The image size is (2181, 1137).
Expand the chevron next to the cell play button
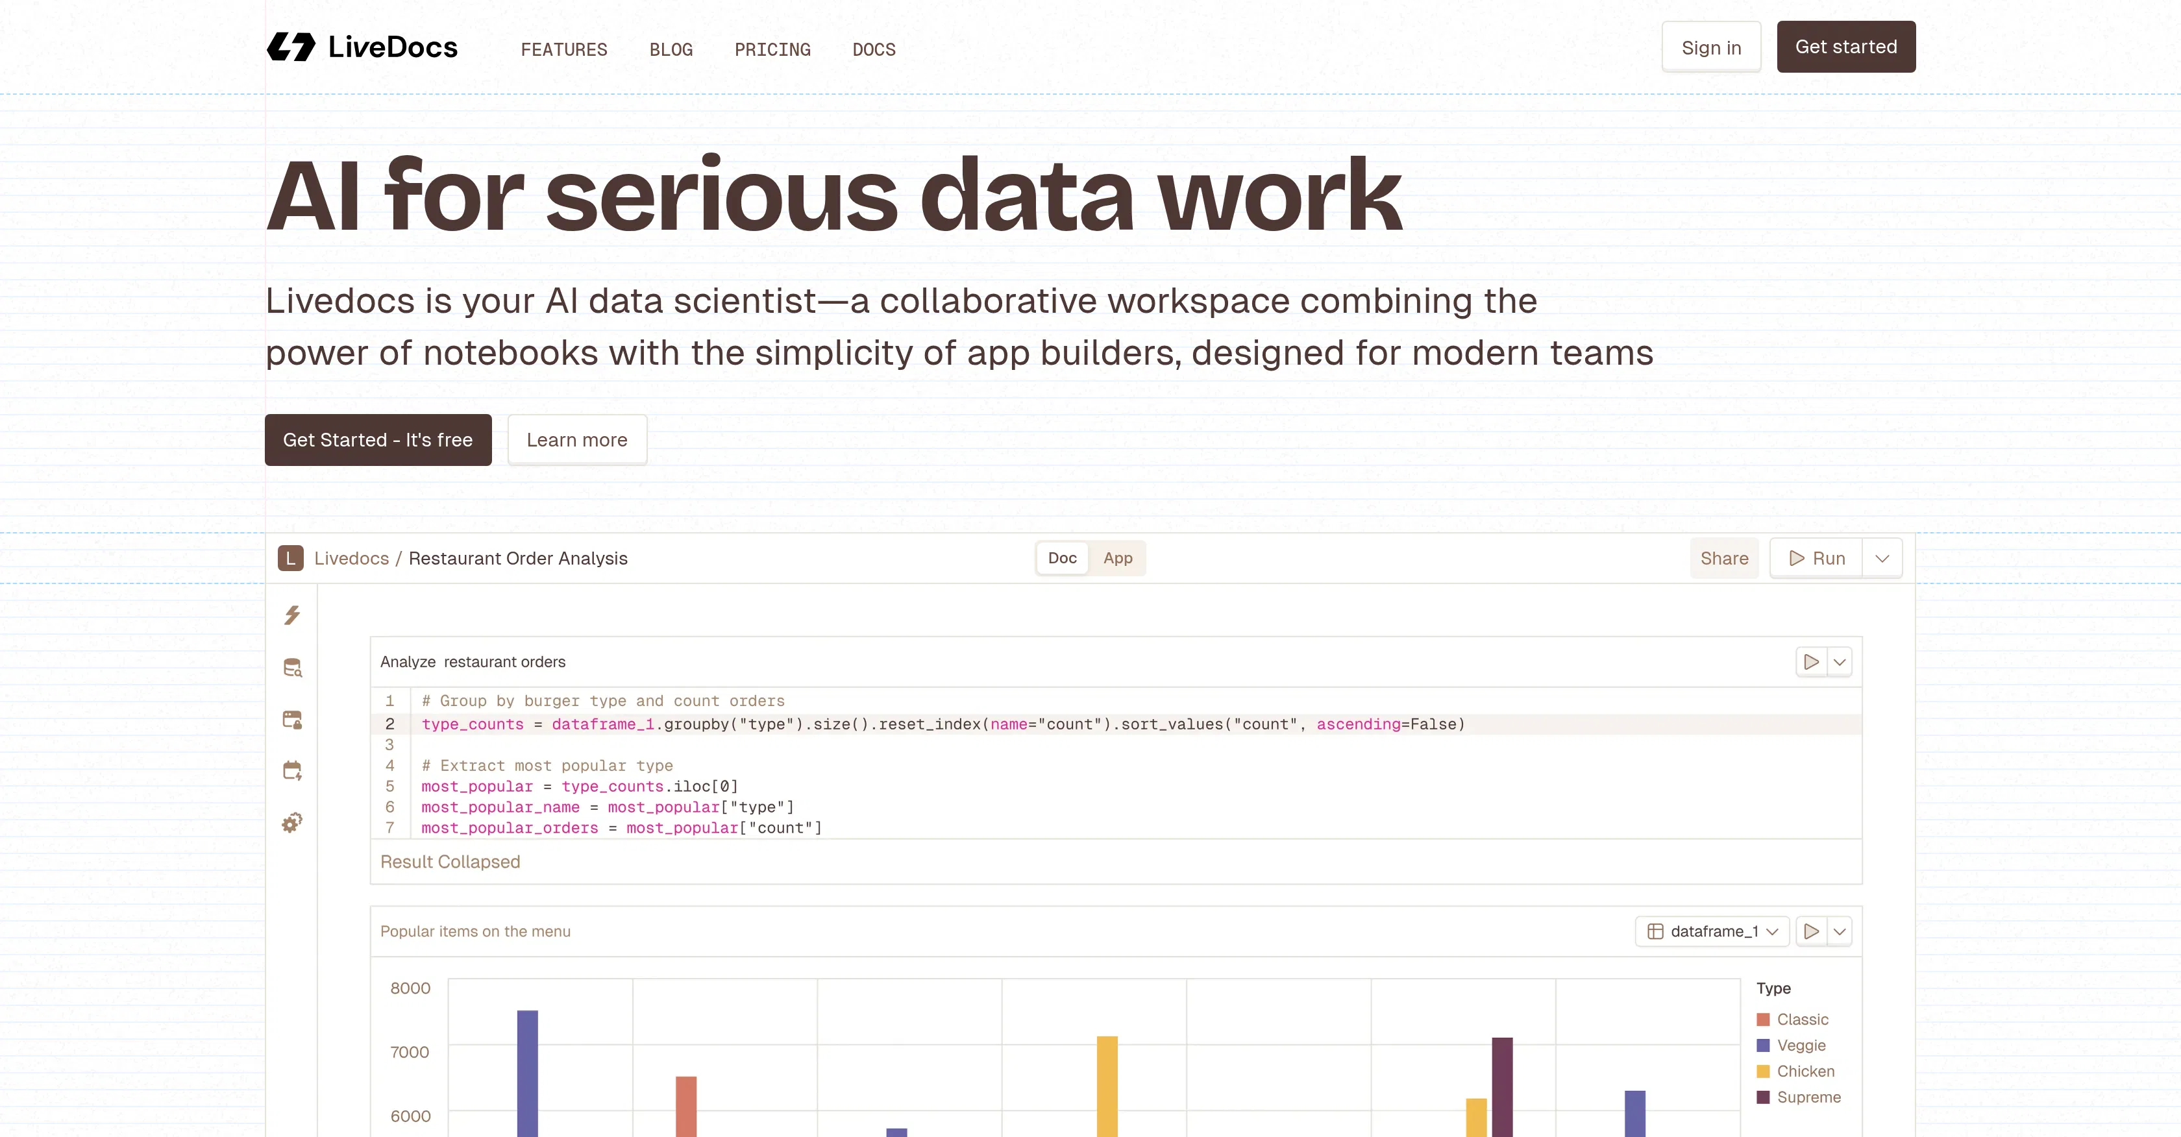pos(1839,661)
